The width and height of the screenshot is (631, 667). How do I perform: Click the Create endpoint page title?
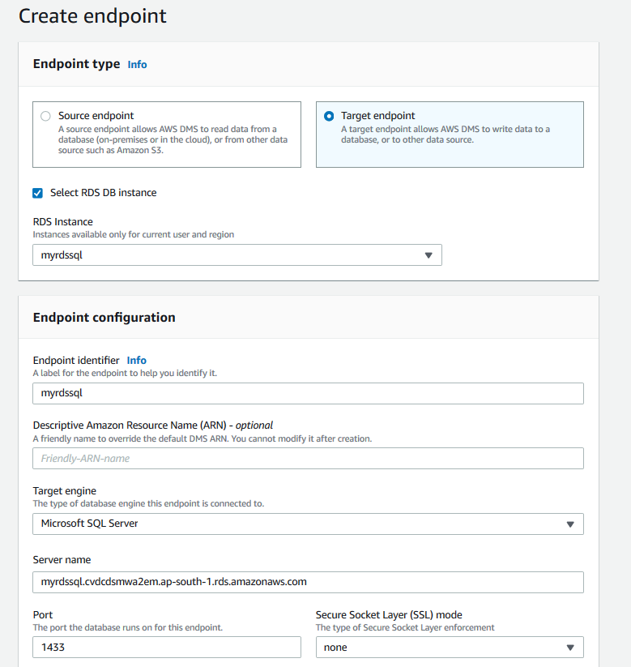click(92, 15)
